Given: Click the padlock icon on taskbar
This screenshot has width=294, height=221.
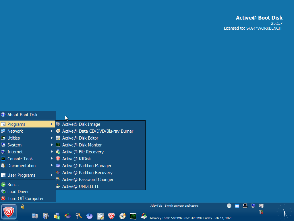Looking at the screenshot, I should (x=22, y=206).
